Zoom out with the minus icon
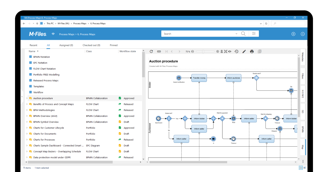This screenshot has height=172, width=328. 192,51
